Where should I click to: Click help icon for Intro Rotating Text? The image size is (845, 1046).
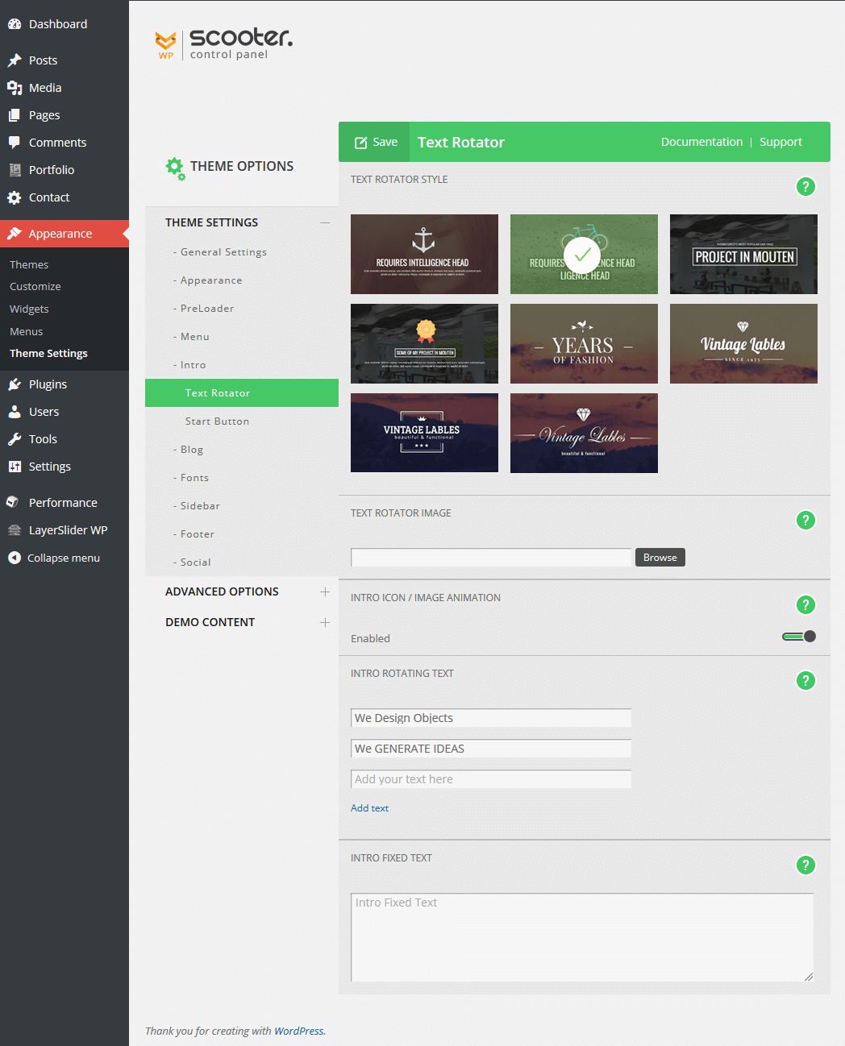[805, 681]
